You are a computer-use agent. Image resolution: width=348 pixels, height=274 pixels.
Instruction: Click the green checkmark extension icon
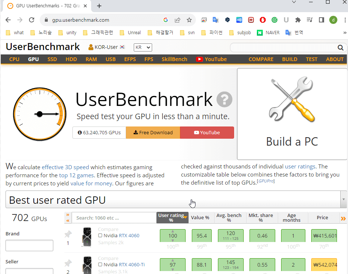pyautogui.click(x=274, y=20)
